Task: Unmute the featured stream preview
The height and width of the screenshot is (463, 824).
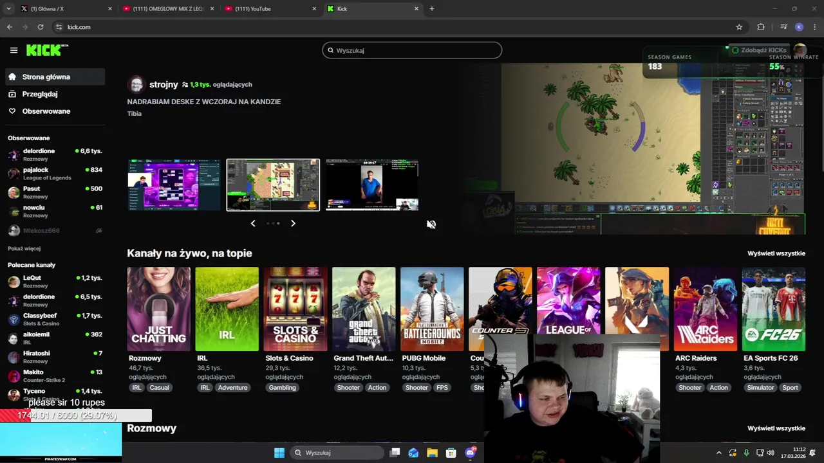Action: coord(431,224)
